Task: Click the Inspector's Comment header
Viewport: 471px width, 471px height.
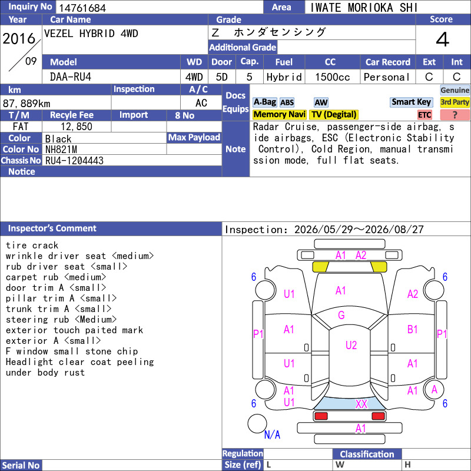Action: tap(111, 228)
